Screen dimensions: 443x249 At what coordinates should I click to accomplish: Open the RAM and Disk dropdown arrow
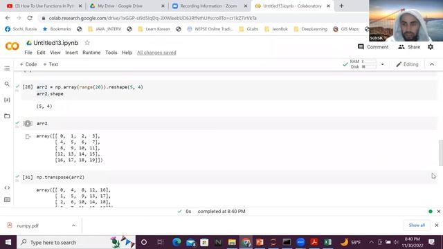click(x=382, y=64)
